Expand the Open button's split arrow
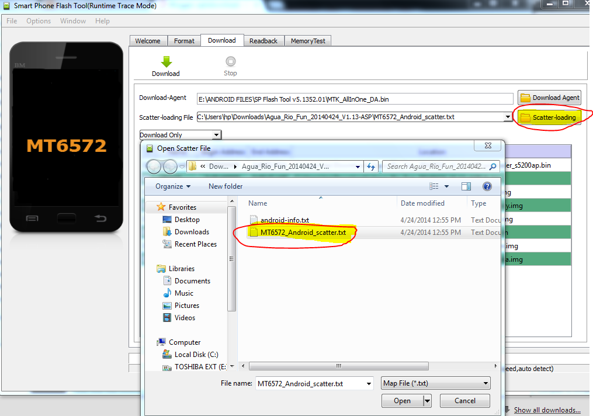Screen dimensions: 593x416 tap(427, 400)
